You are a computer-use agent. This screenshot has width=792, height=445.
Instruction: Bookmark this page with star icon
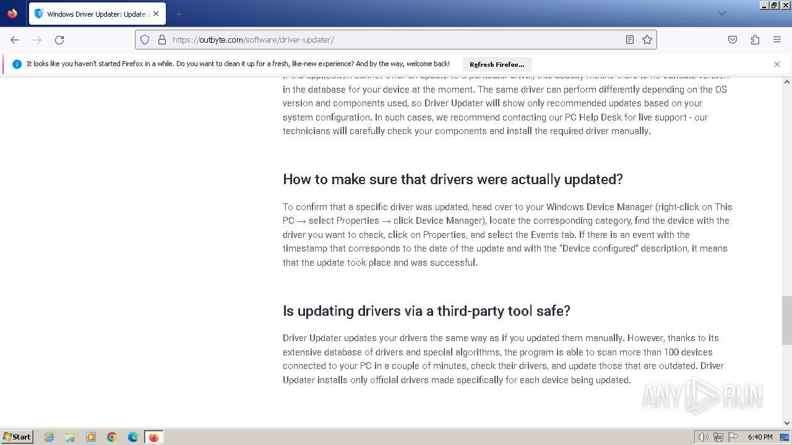647,40
